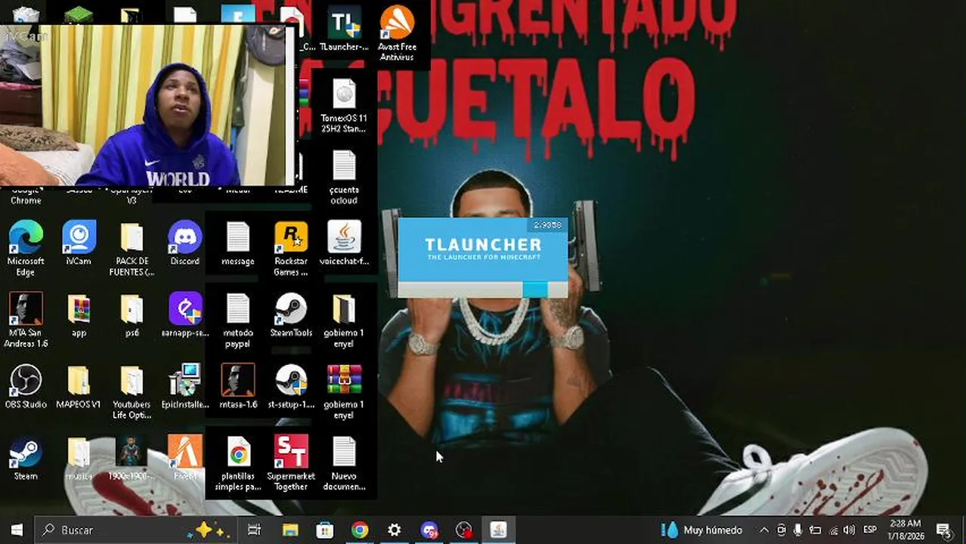The image size is (966, 544).
Task: Select the message text file
Action: 237,243
